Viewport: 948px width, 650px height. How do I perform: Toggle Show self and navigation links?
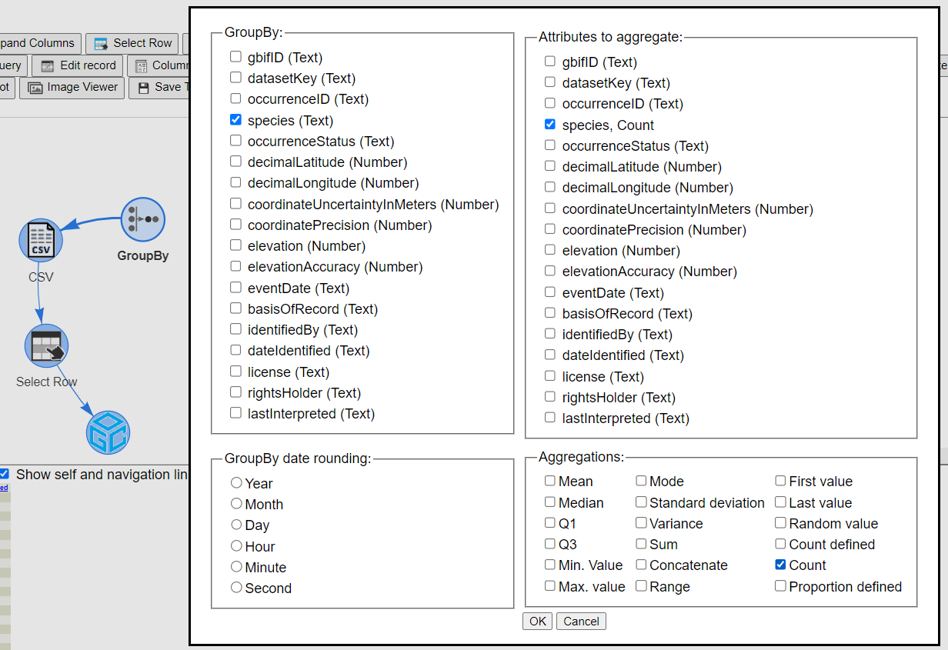coord(5,474)
